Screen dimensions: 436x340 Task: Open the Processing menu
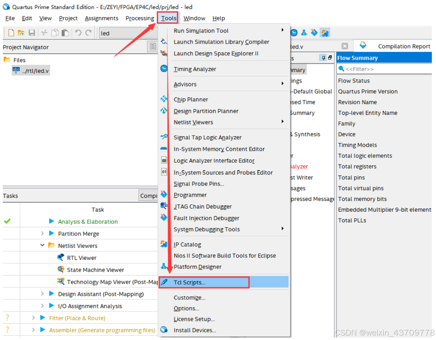140,18
